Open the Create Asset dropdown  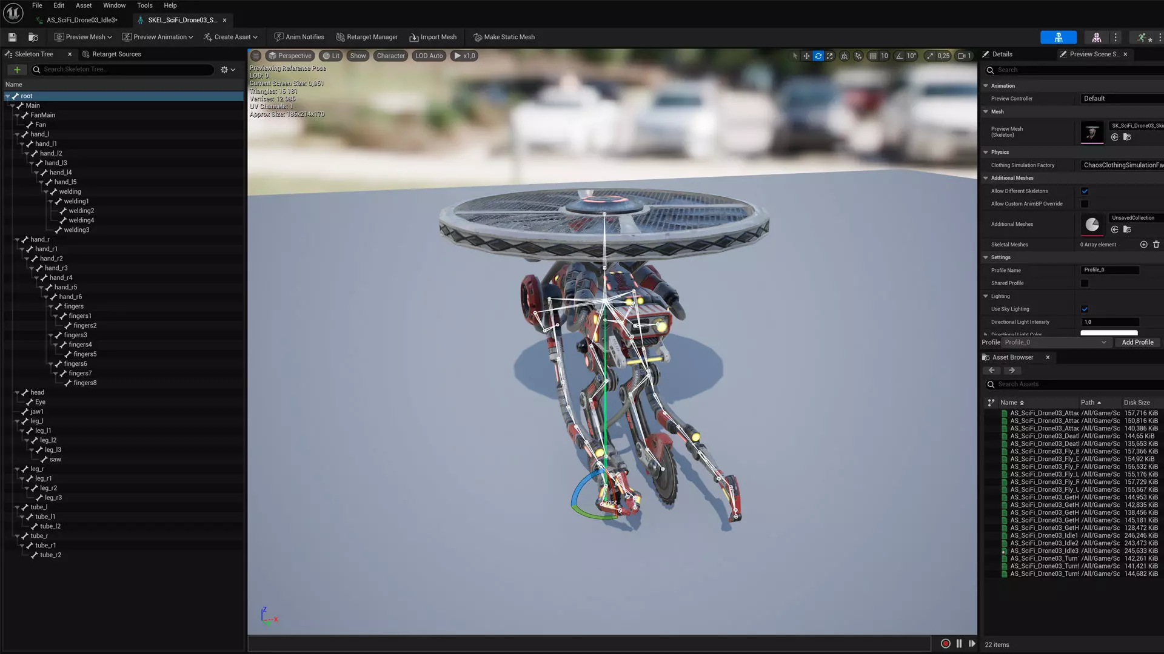[230, 37]
